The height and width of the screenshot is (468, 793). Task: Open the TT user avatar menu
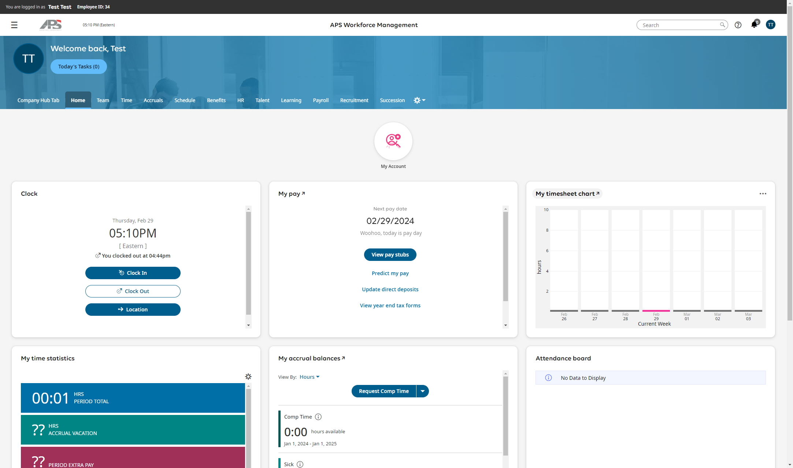771,25
